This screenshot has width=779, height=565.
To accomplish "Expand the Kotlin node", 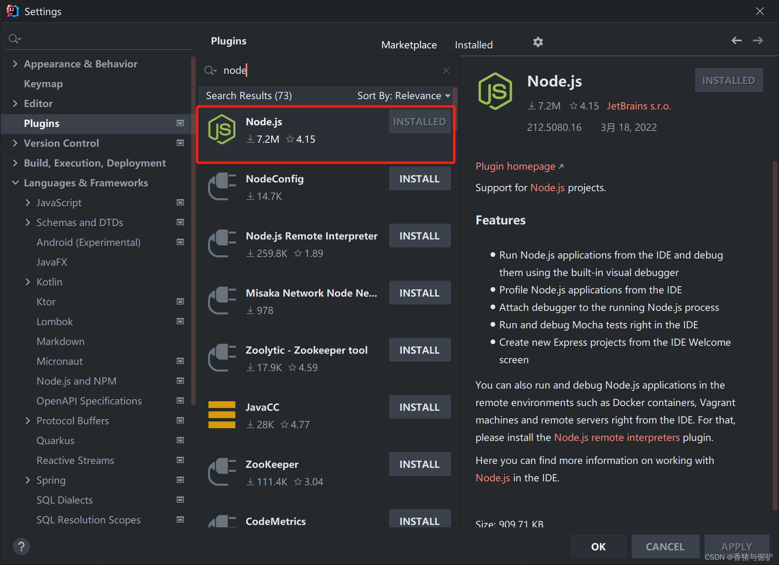I will pyautogui.click(x=28, y=282).
